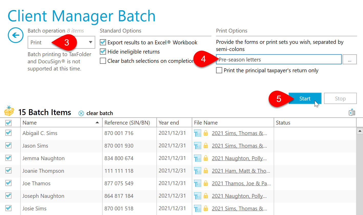Click lock icon in Josie Sims row
This screenshot has height=215, width=363.
(206, 208)
